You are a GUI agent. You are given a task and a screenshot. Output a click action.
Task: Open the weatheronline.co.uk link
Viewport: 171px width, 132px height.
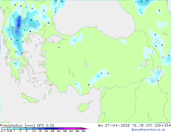148,130
